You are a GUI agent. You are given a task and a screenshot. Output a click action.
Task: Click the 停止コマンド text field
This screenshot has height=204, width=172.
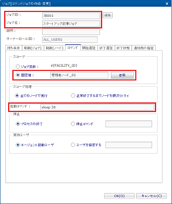tap(129, 124)
